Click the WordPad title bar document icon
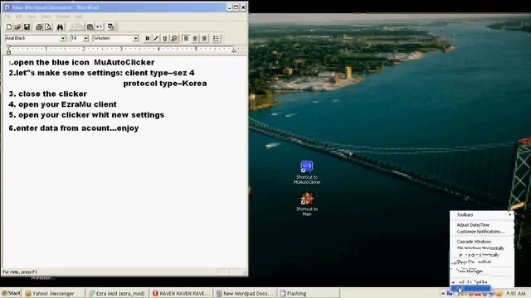531x298 pixels. point(7,7)
